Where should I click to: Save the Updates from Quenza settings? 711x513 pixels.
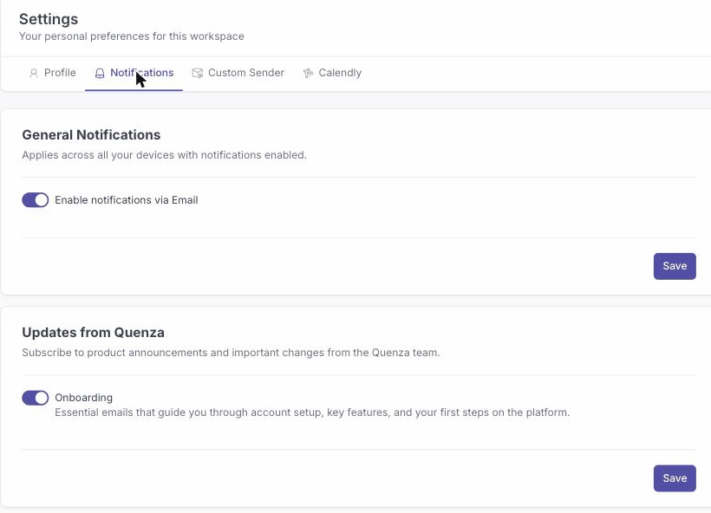point(675,478)
